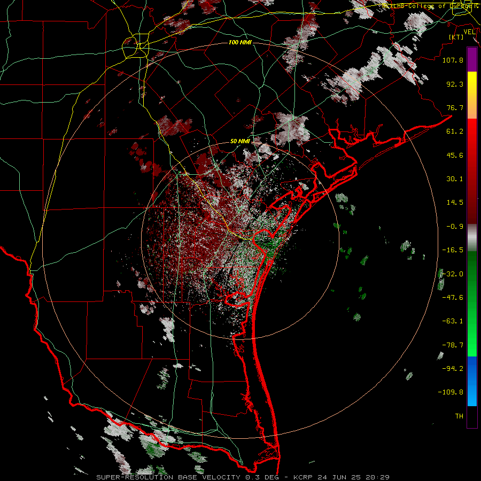
Task: Select the 61.2 legend value
Action: tap(455, 131)
